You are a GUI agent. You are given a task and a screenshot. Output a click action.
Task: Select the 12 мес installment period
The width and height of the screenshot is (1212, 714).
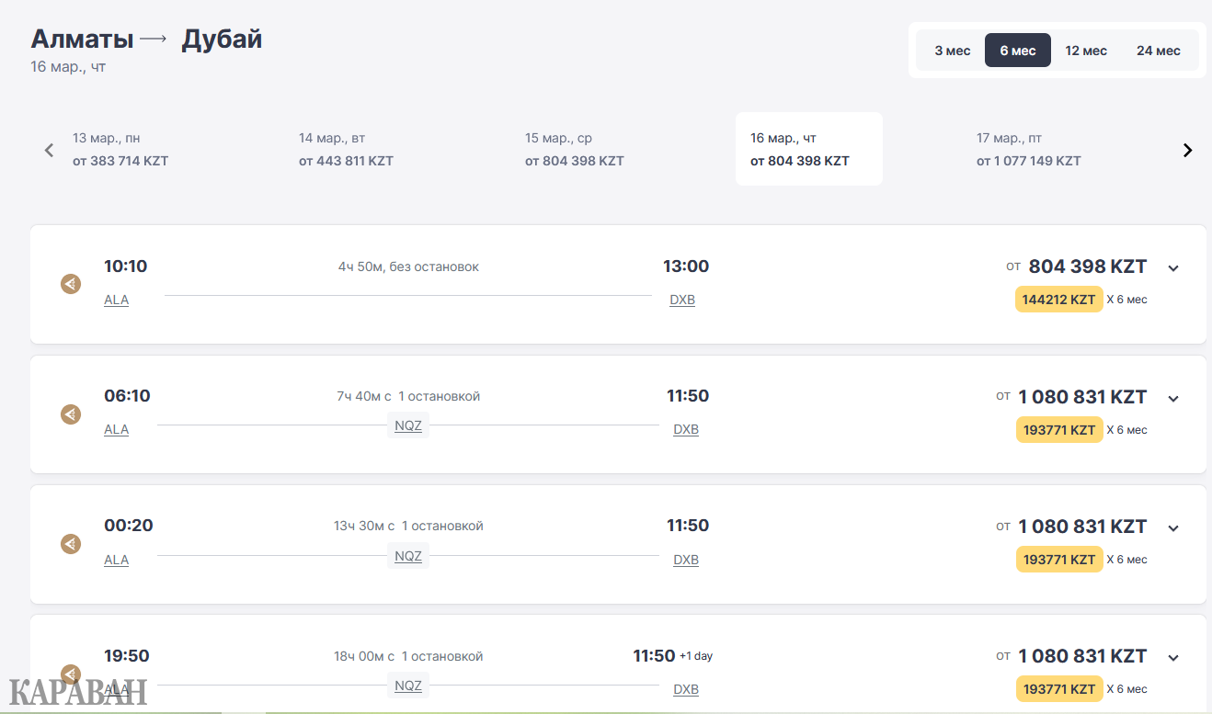click(x=1086, y=51)
